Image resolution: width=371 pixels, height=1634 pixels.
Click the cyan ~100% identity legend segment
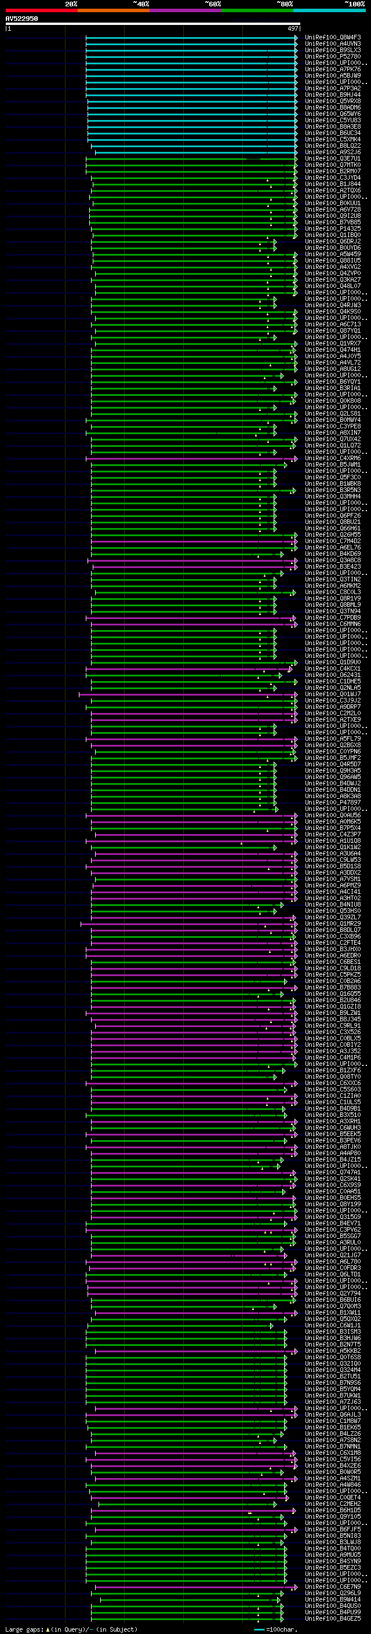pyautogui.click(x=329, y=10)
